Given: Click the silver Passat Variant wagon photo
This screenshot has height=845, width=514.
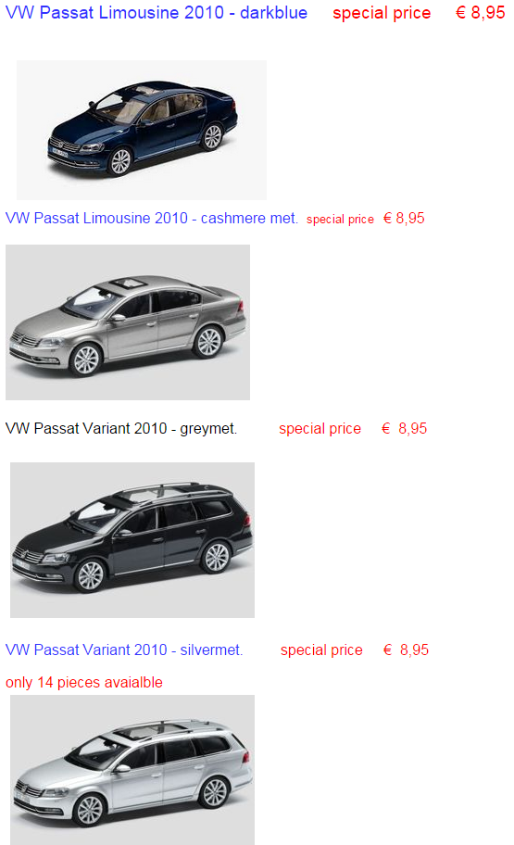Looking at the screenshot, I should click(132, 770).
